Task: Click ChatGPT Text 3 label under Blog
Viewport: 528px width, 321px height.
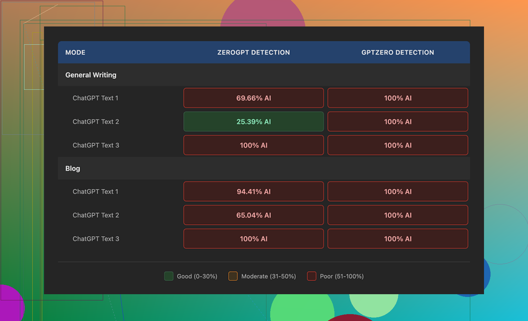Action: [x=96, y=239]
